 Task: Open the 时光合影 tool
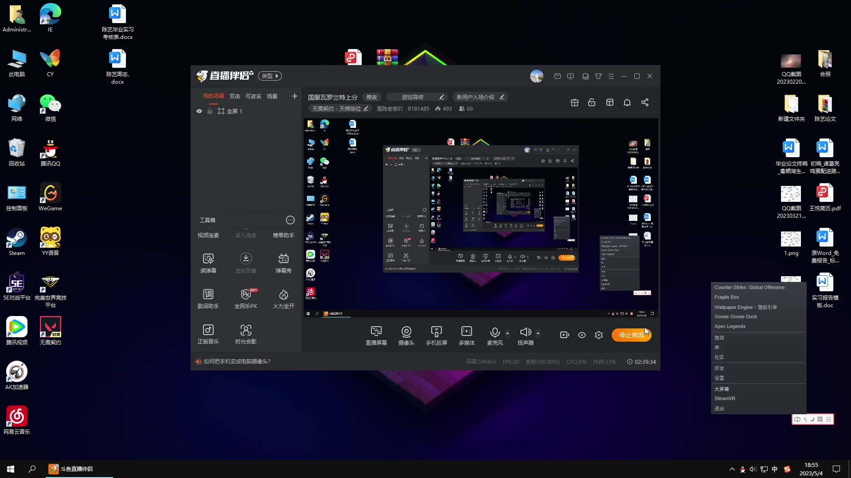[246, 334]
